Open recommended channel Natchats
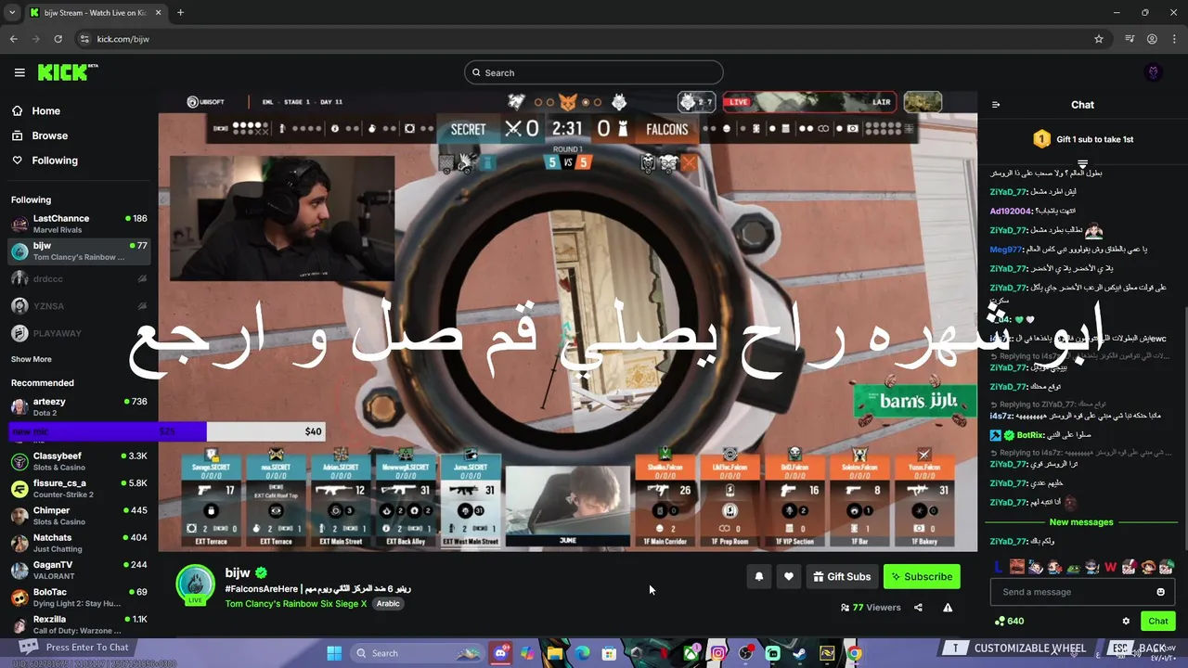Screen dimensions: 1188x668 pyautogui.click(x=79, y=543)
